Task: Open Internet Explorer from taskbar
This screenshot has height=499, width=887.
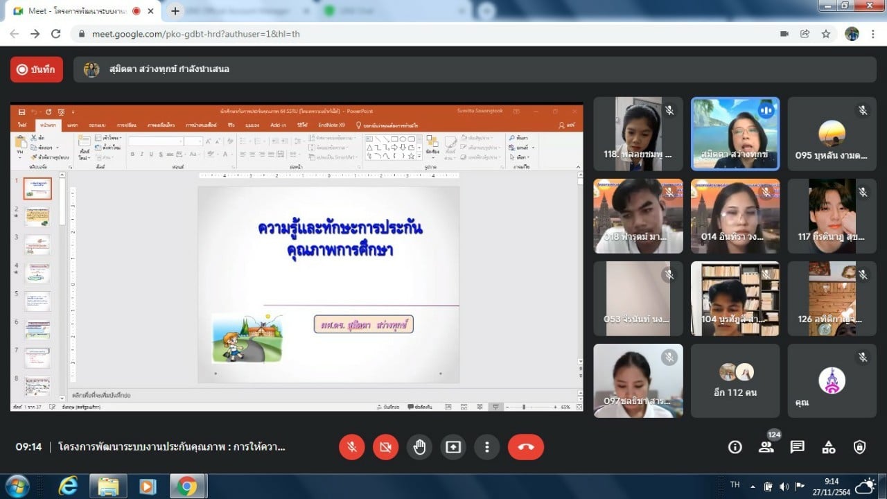Action: pyautogui.click(x=68, y=486)
